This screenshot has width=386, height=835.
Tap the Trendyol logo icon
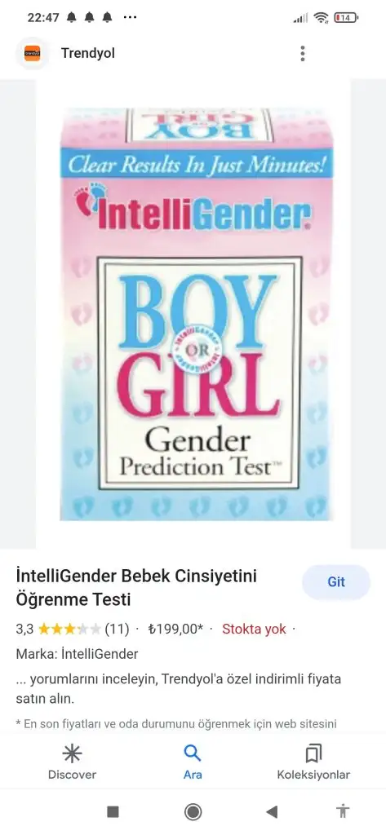[32, 53]
